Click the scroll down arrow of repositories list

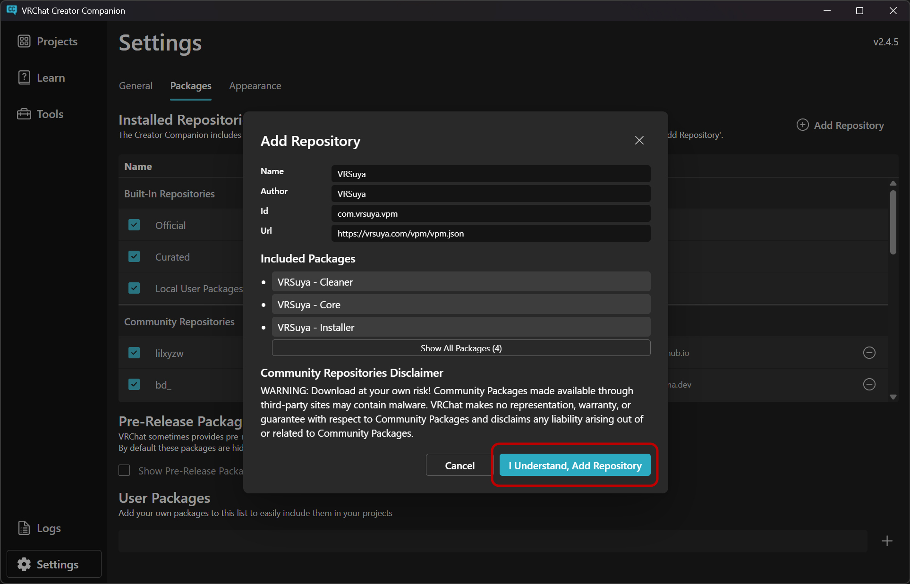coord(893,397)
